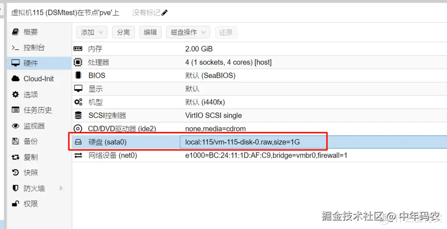Click the 硬盘 (sata0) label
447x229 pixels.
[x=108, y=142]
